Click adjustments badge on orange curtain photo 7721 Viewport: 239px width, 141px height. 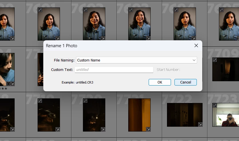148,129
